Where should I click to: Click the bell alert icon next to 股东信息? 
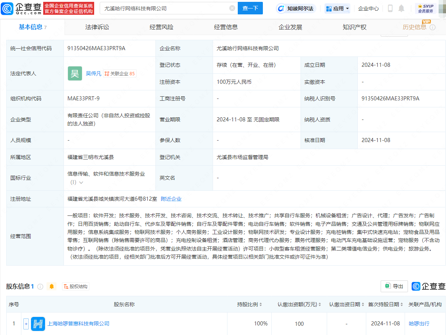tap(52, 286)
